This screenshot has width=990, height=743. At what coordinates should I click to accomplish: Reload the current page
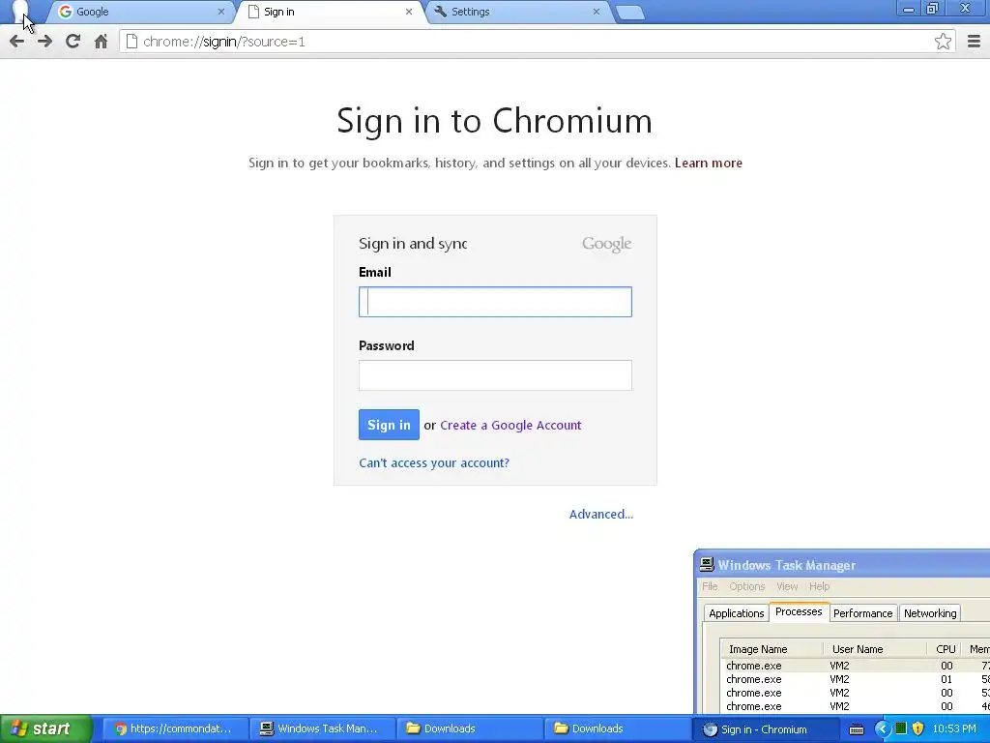[73, 42]
